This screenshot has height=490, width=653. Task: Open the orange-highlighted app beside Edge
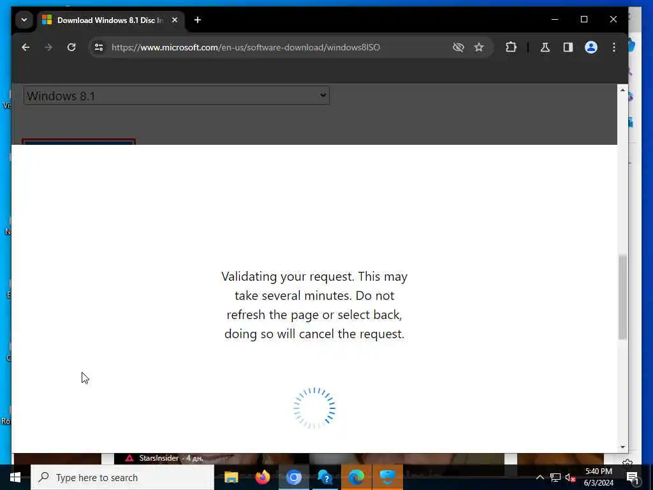(387, 477)
